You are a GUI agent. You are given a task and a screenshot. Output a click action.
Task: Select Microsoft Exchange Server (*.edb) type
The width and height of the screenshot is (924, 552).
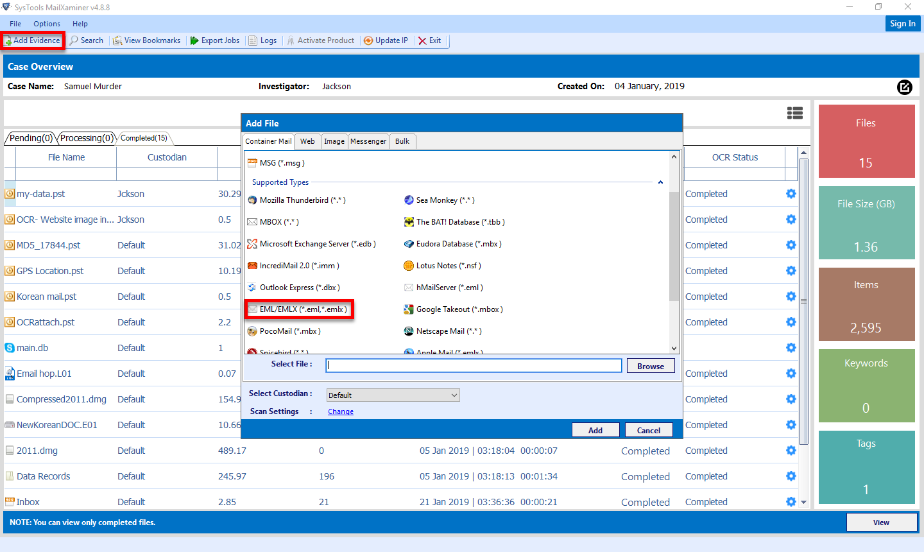pyautogui.click(x=312, y=244)
